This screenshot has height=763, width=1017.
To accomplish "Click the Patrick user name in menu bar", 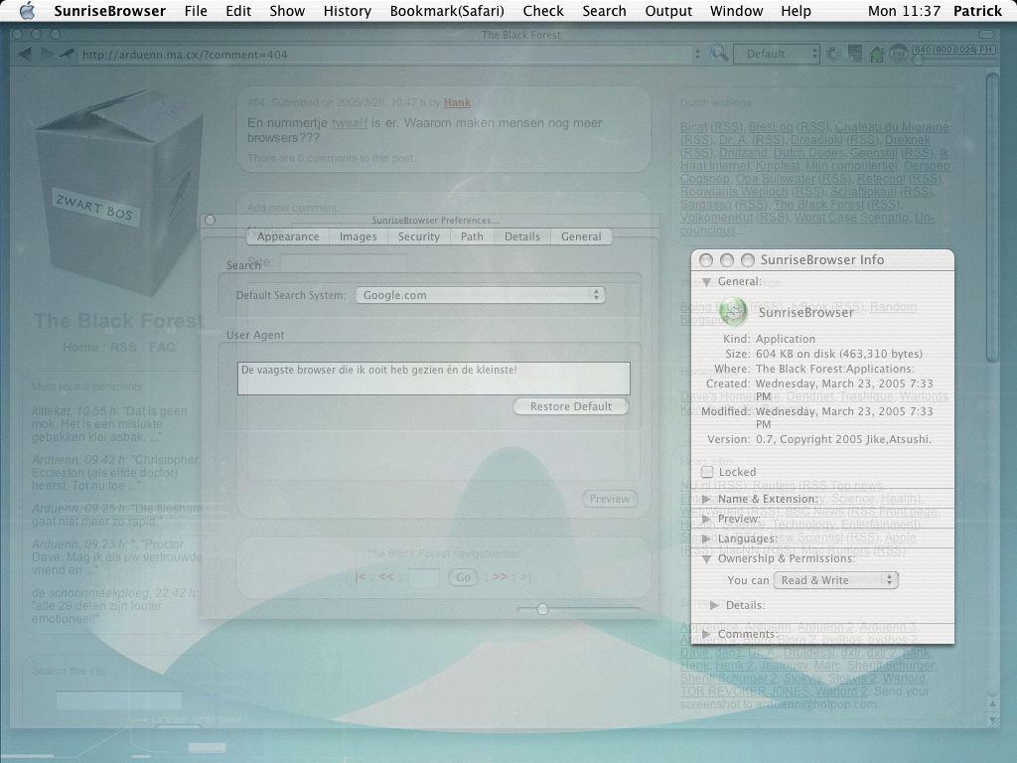I will [977, 11].
